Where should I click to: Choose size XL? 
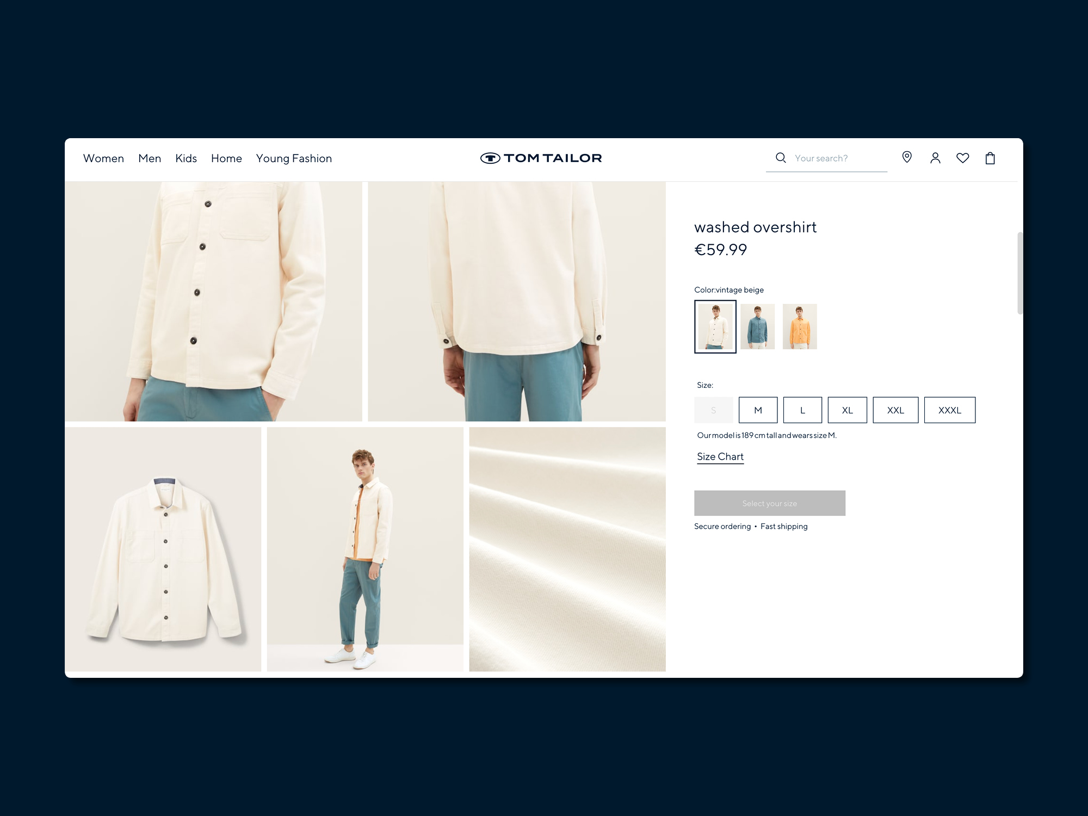[x=847, y=410]
